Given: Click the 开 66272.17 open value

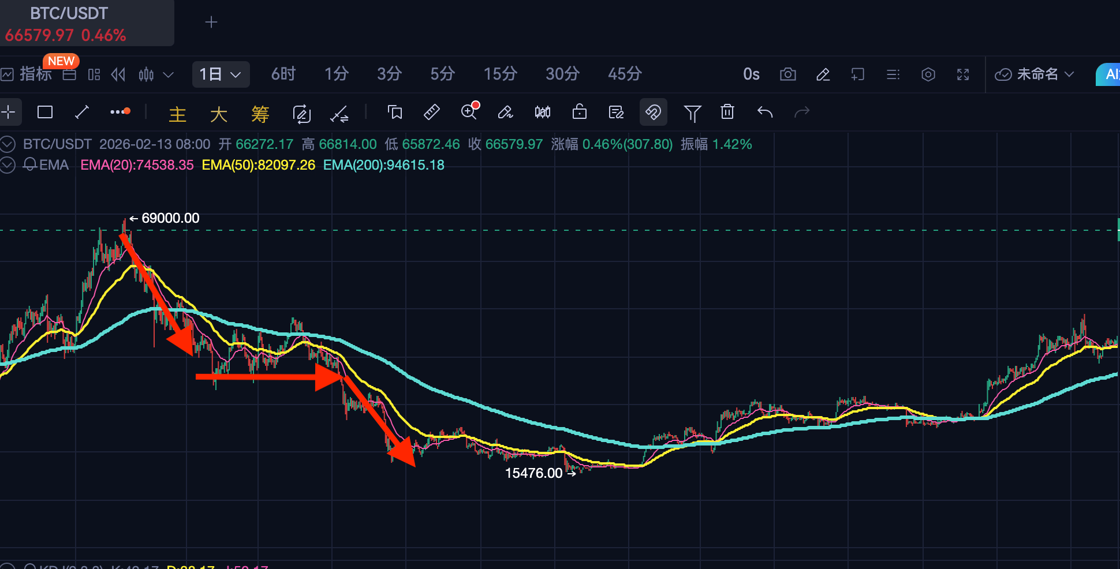Looking at the screenshot, I should [256, 144].
